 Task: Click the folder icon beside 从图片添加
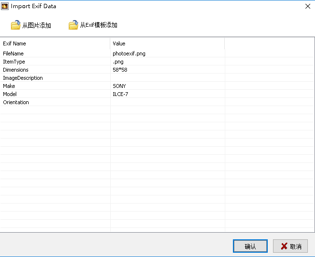point(16,25)
